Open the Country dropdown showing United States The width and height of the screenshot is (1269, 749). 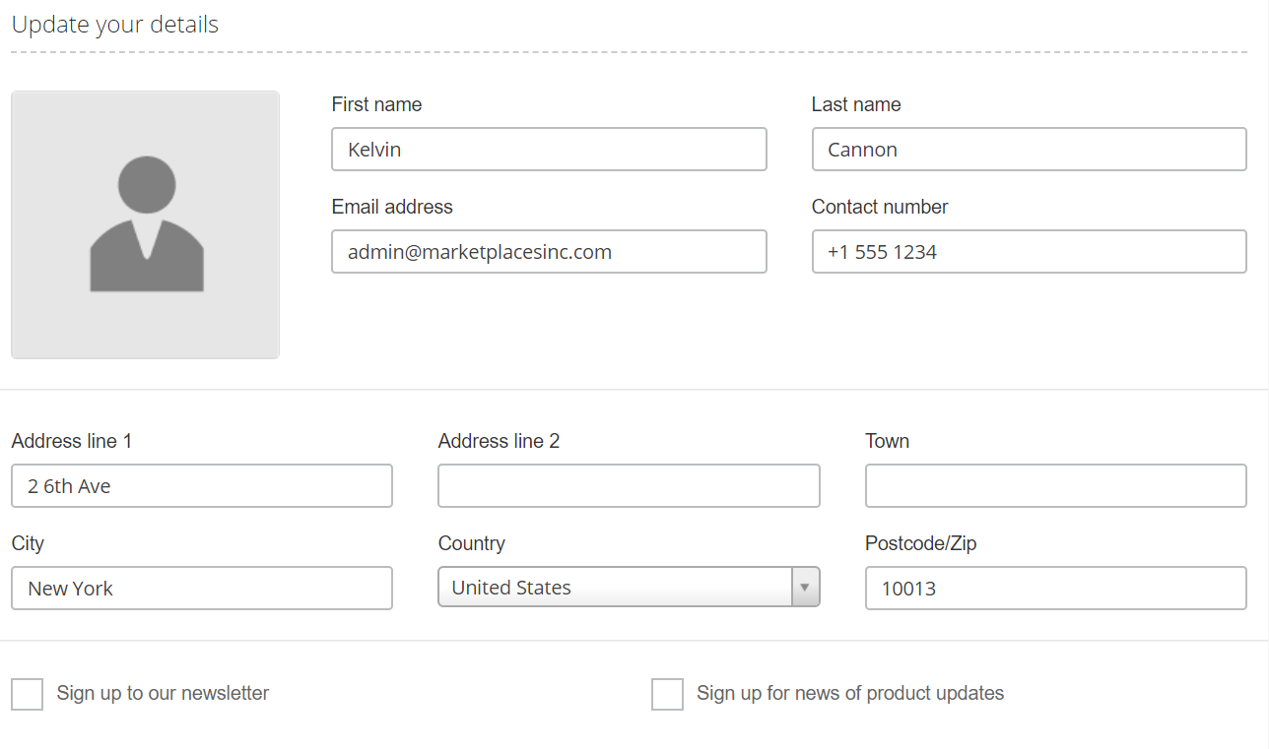click(629, 588)
